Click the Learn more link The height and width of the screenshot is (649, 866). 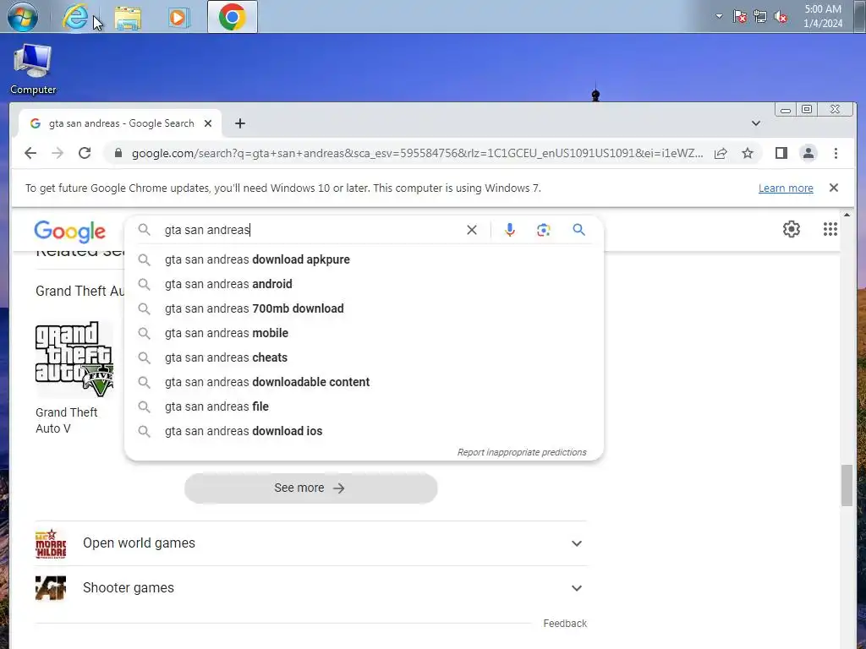[x=786, y=188]
